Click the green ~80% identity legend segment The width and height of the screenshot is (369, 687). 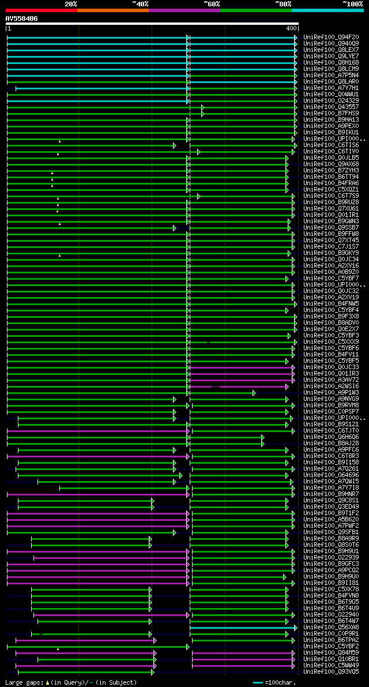[x=256, y=10]
